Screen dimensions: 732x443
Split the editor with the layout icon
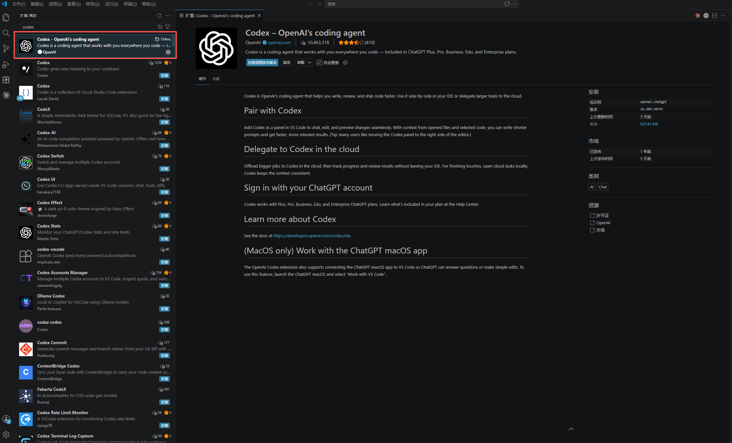715,16
